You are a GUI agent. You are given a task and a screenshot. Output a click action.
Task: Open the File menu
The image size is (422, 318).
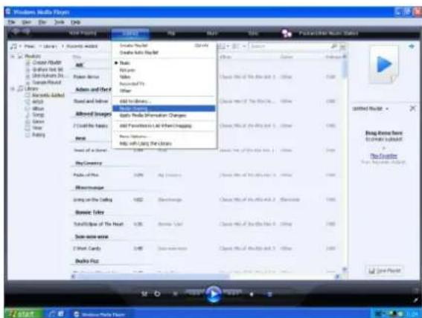point(11,22)
